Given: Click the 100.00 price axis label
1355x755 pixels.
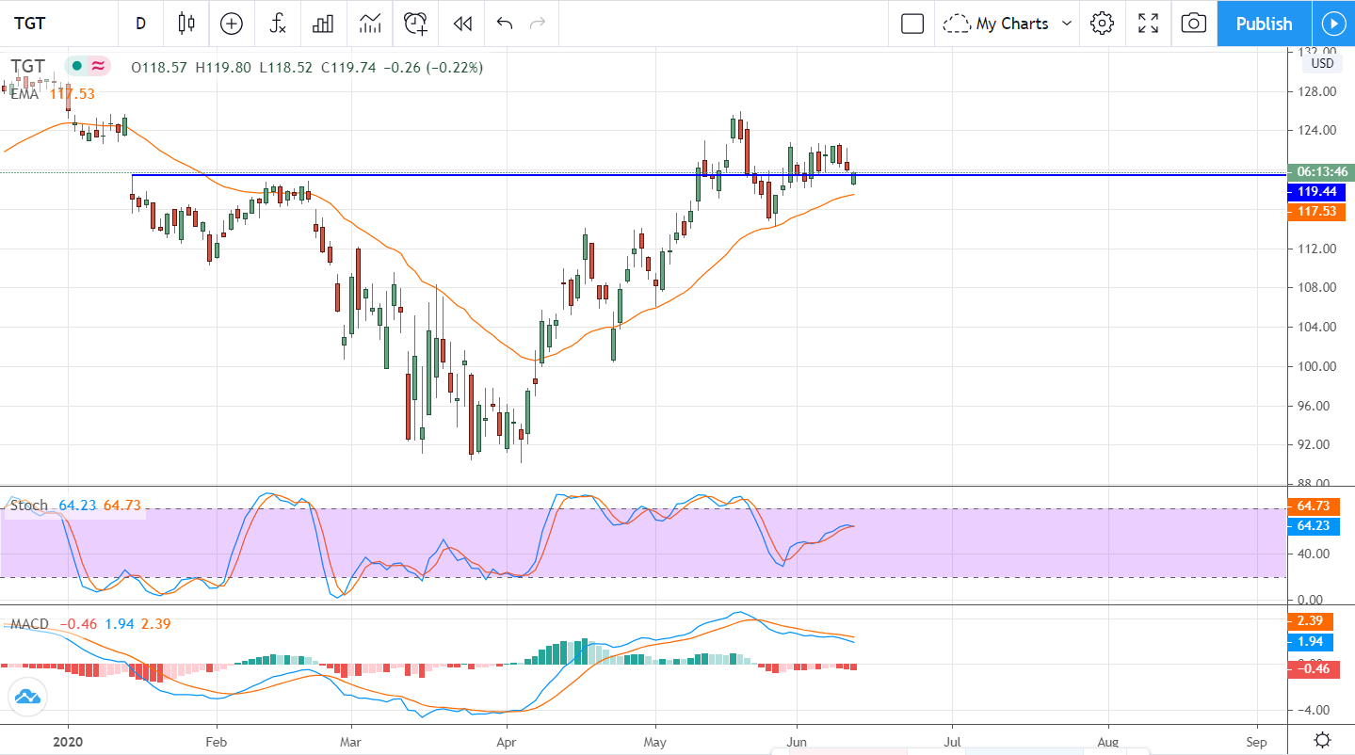Looking at the screenshot, I should (1317, 366).
